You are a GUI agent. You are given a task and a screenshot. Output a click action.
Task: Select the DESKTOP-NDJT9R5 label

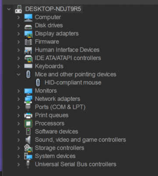(53, 9)
